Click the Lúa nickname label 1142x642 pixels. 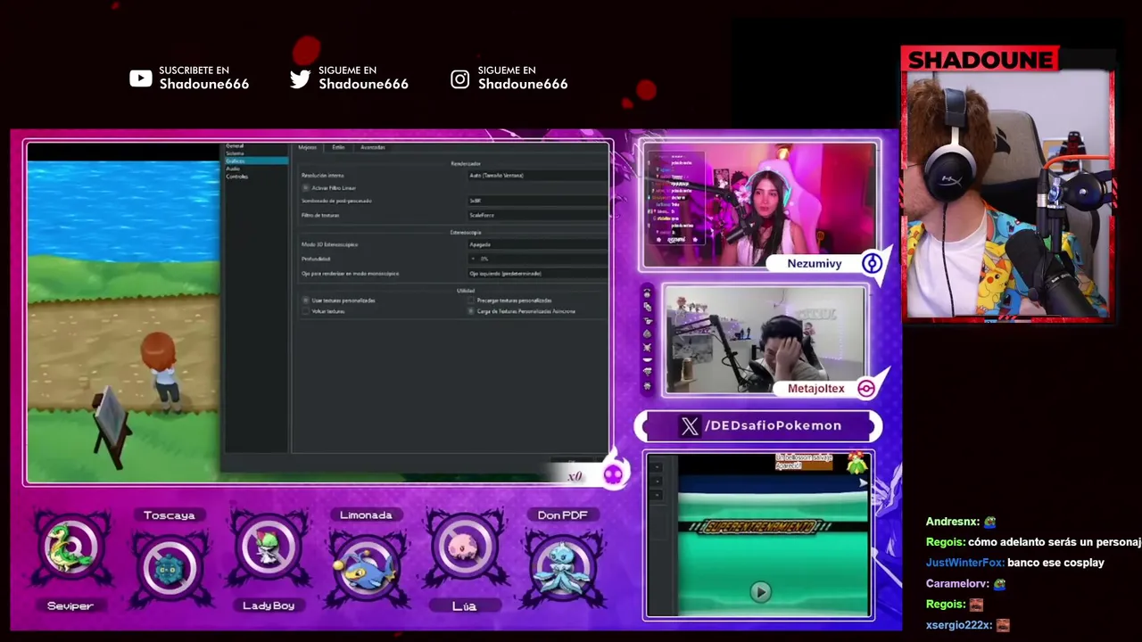pyautogui.click(x=464, y=606)
